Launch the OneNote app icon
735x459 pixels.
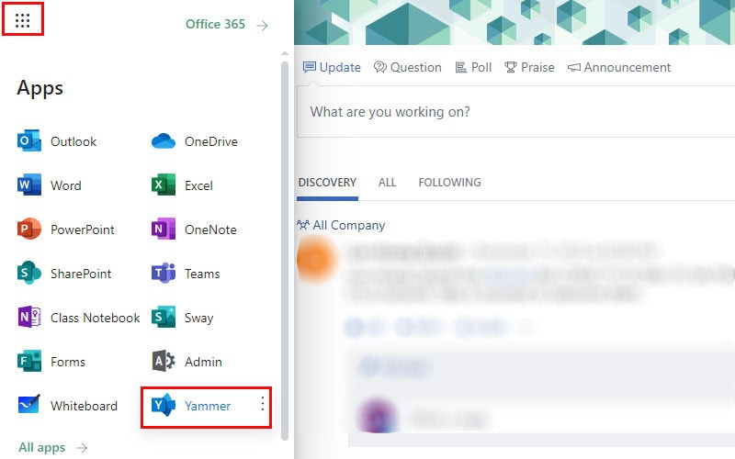[x=164, y=229]
